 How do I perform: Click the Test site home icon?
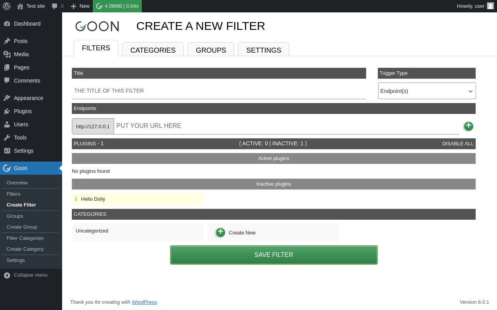[x=20, y=6]
